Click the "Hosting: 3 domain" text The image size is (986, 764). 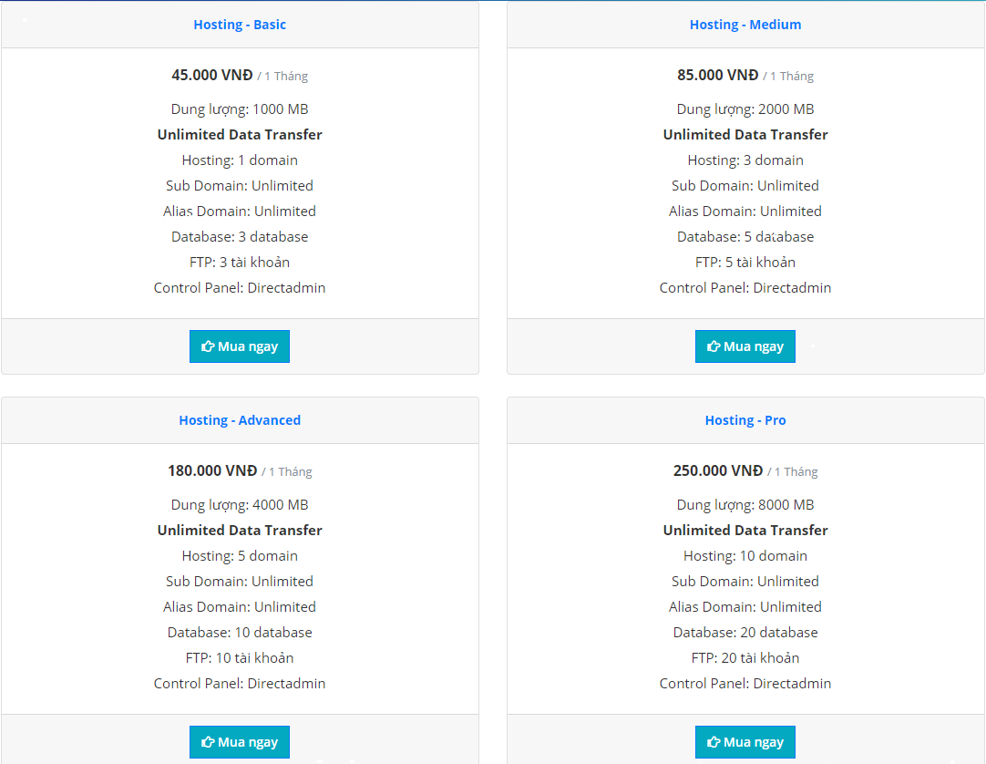745,160
